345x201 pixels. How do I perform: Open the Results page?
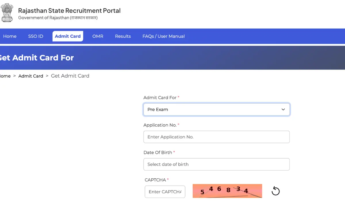click(x=123, y=36)
